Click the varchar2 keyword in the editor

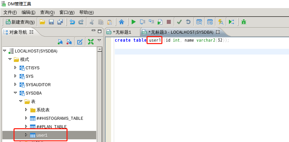pos(206,40)
